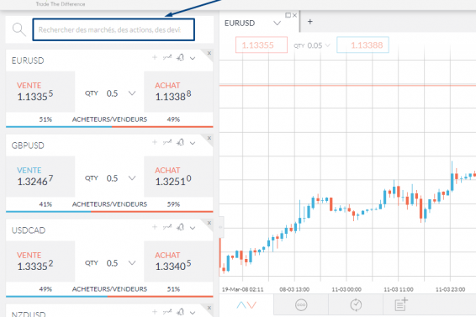Open the chart type icon below the chart
This screenshot has width=476, height=317.
[x=246, y=305]
